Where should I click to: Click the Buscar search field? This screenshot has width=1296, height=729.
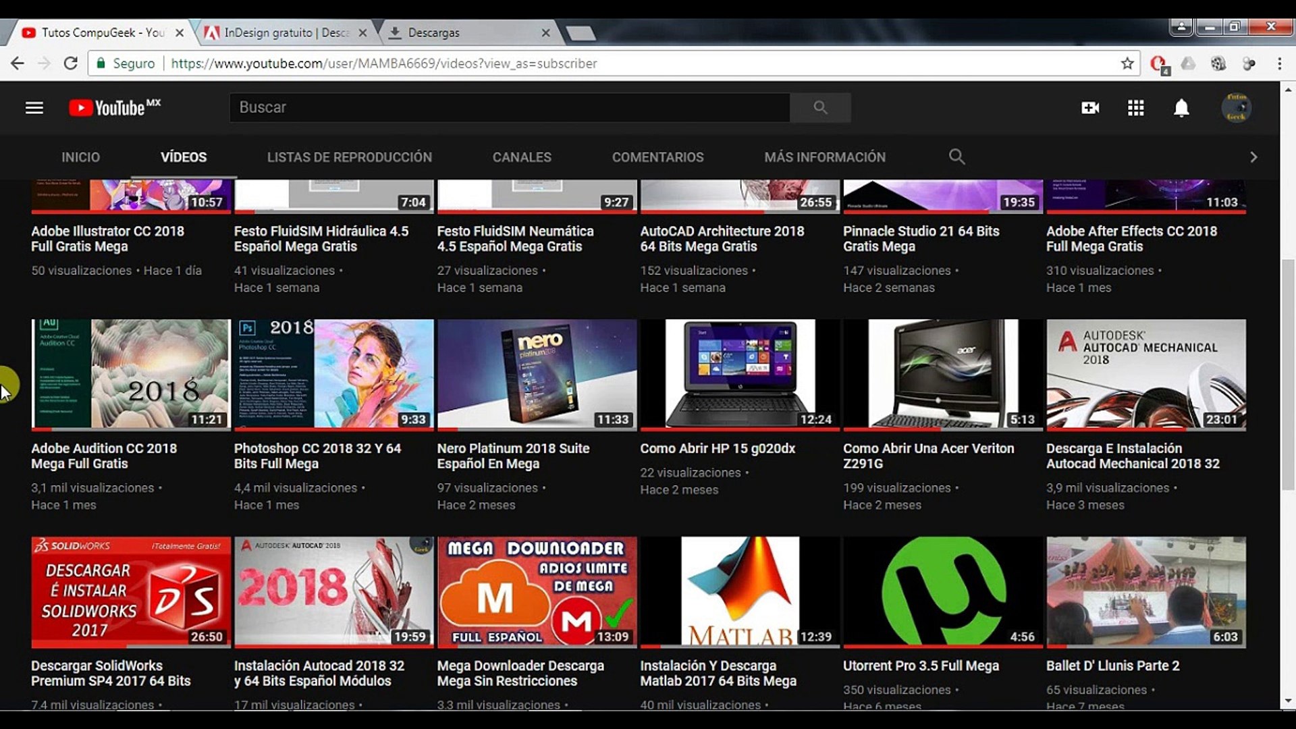[x=510, y=107]
